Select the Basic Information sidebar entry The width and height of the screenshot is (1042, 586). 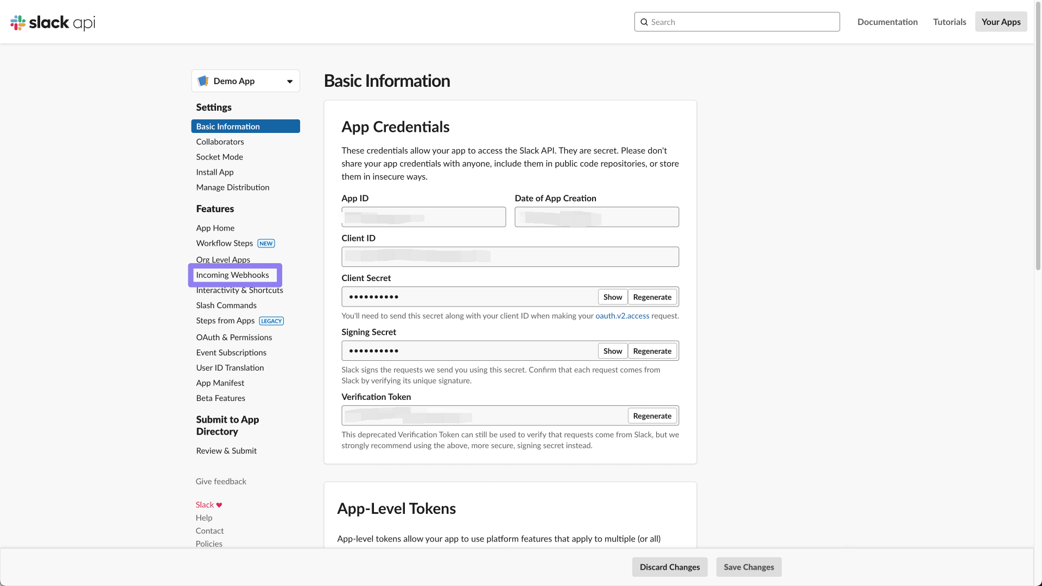(228, 126)
